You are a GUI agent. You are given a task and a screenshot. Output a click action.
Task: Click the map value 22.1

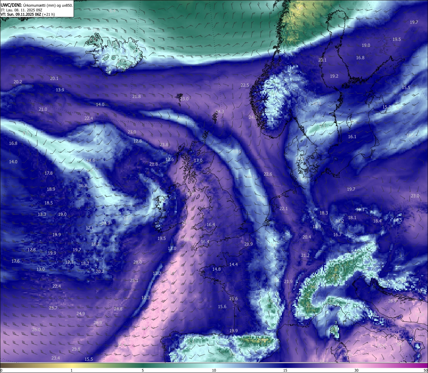click(284, 208)
